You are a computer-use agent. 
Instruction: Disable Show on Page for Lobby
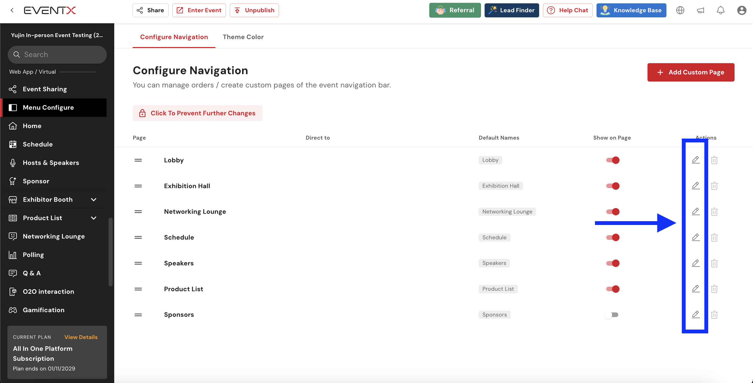click(x=613, y=160)
